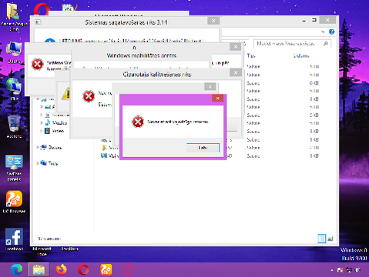Select the Dators desktop icon
The width and height of the screenshot is (369, 277).
(x=14, y=52)
